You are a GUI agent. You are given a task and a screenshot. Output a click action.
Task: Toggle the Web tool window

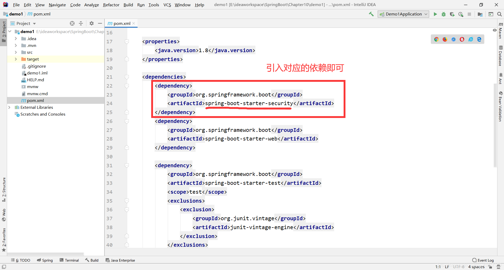[4, 215]
